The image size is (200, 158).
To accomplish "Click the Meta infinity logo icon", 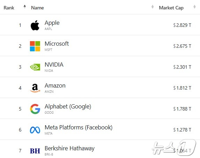I will pos(35,130).
